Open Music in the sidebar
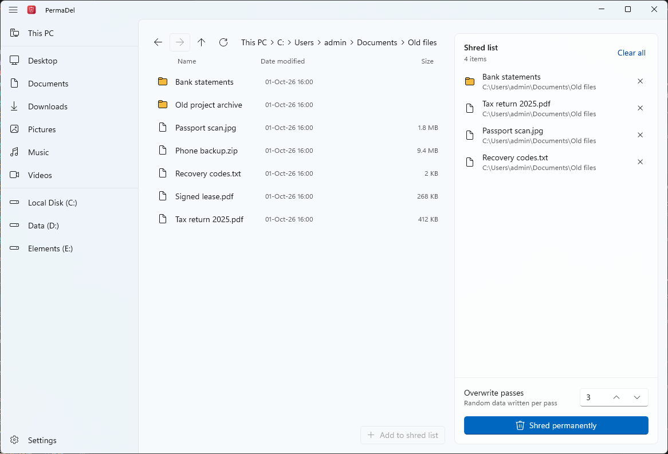668x454 pixels. click(69, 152)
